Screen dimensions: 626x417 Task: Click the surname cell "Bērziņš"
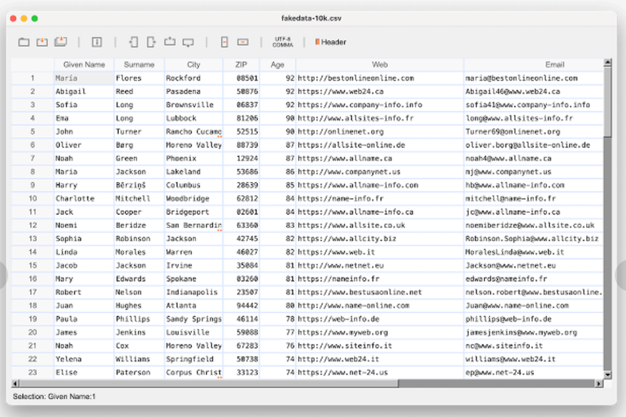(x=139, y=185)
